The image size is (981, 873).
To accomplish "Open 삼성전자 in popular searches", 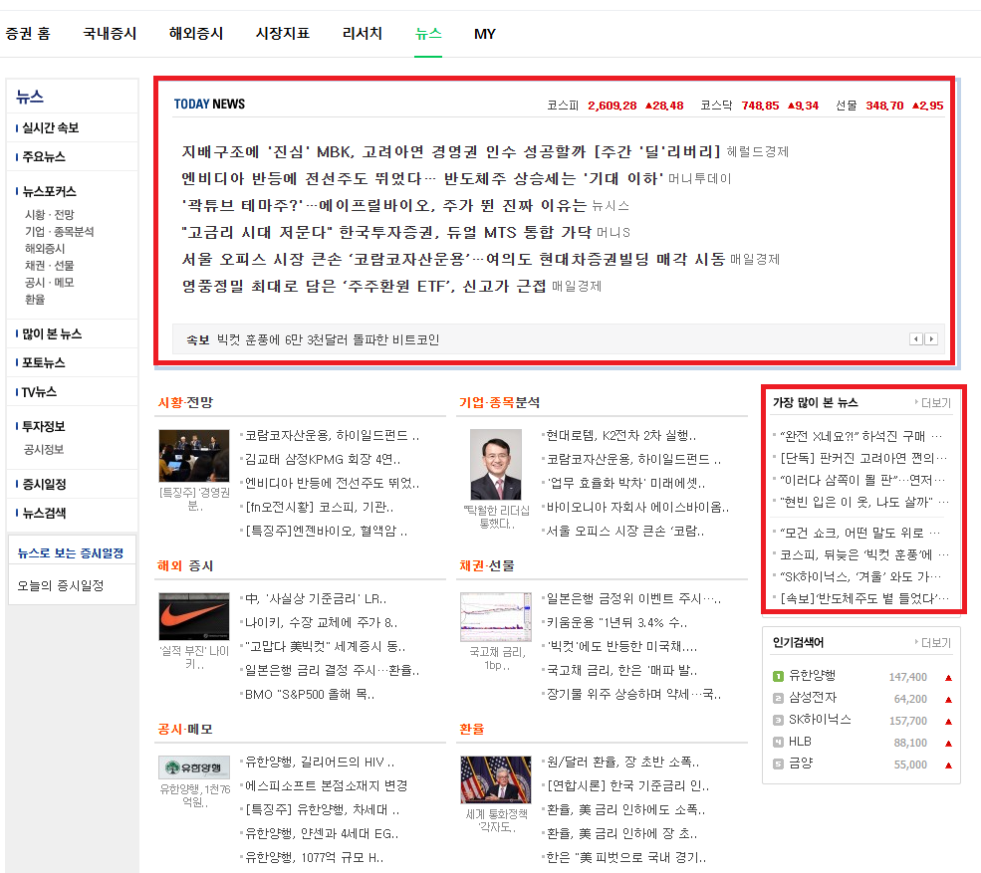I will [x=812, y=698].
